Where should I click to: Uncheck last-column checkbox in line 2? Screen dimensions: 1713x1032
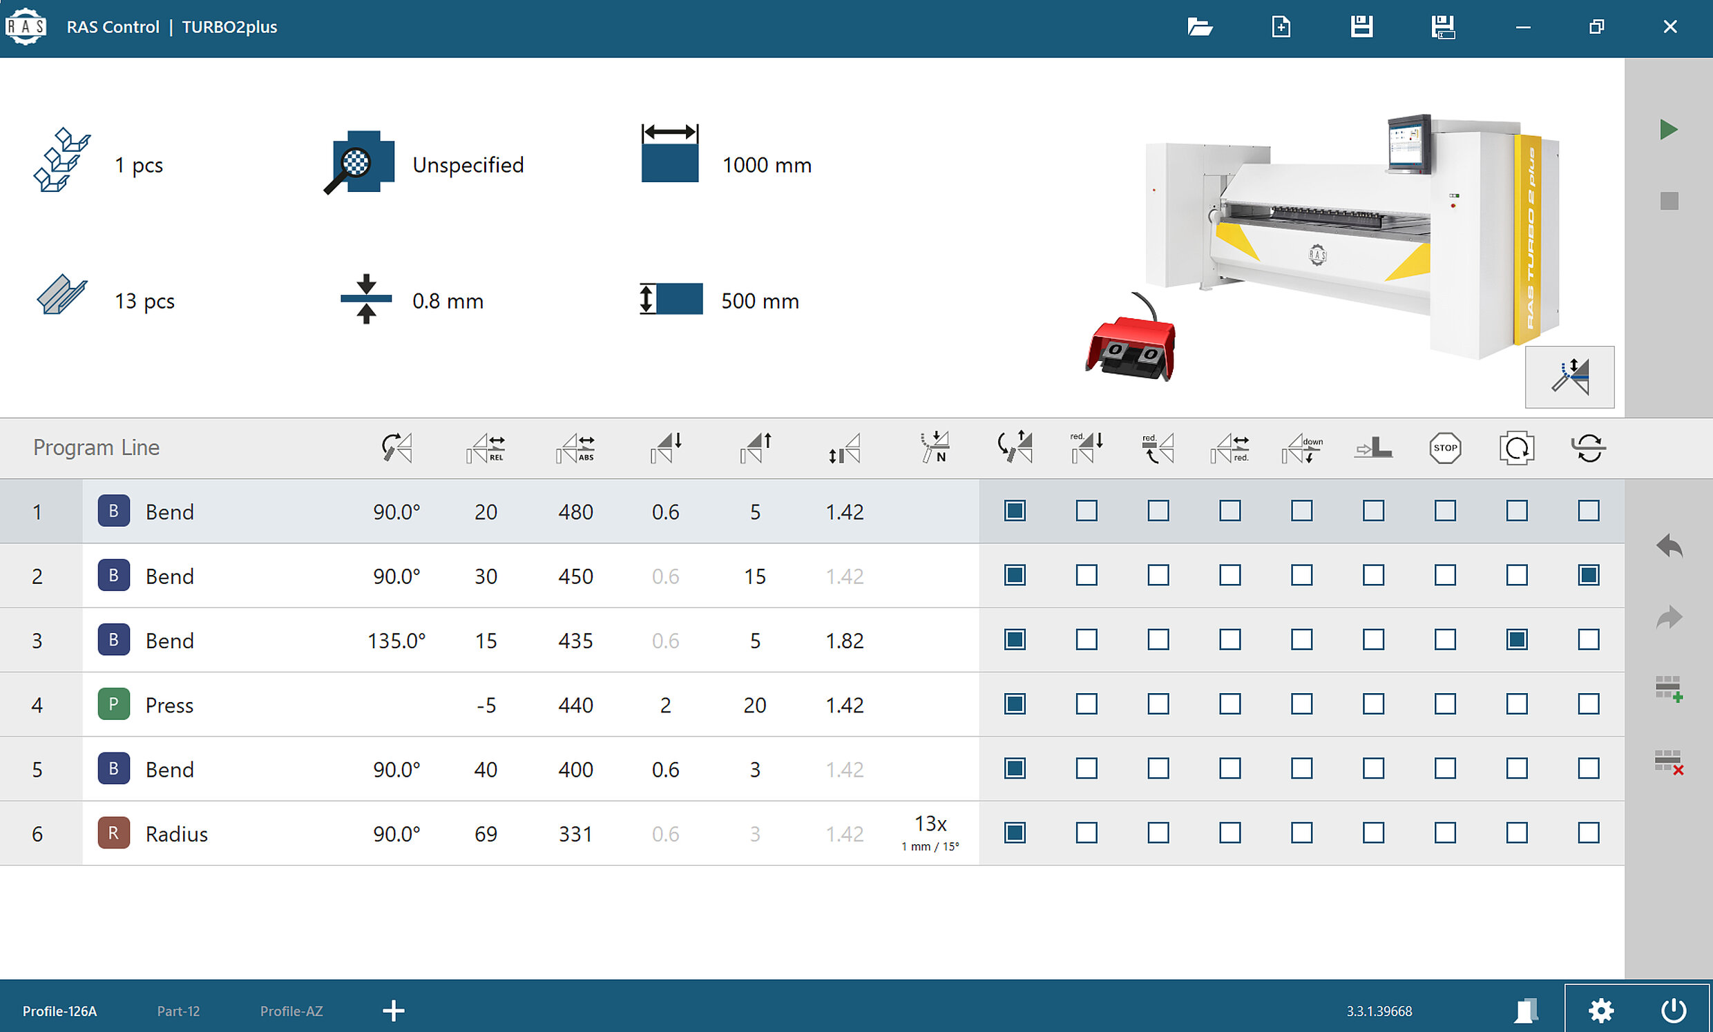click(x=1588, y=576)
